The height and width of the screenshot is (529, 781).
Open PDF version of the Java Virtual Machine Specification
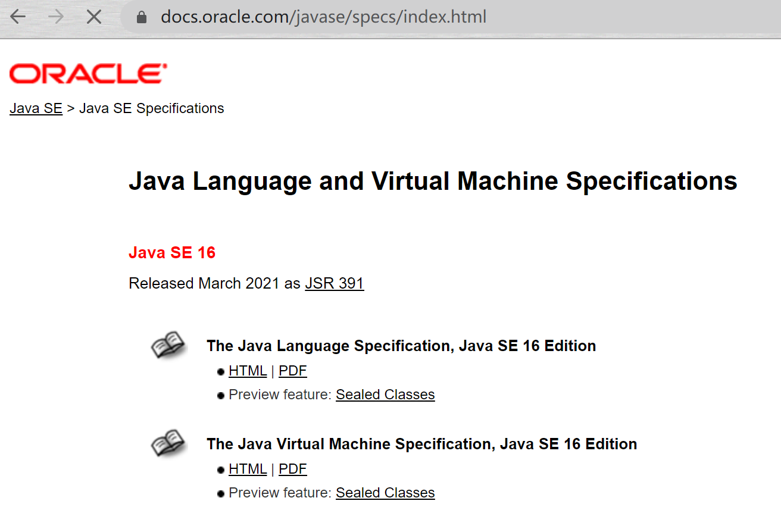pos(293,469)
